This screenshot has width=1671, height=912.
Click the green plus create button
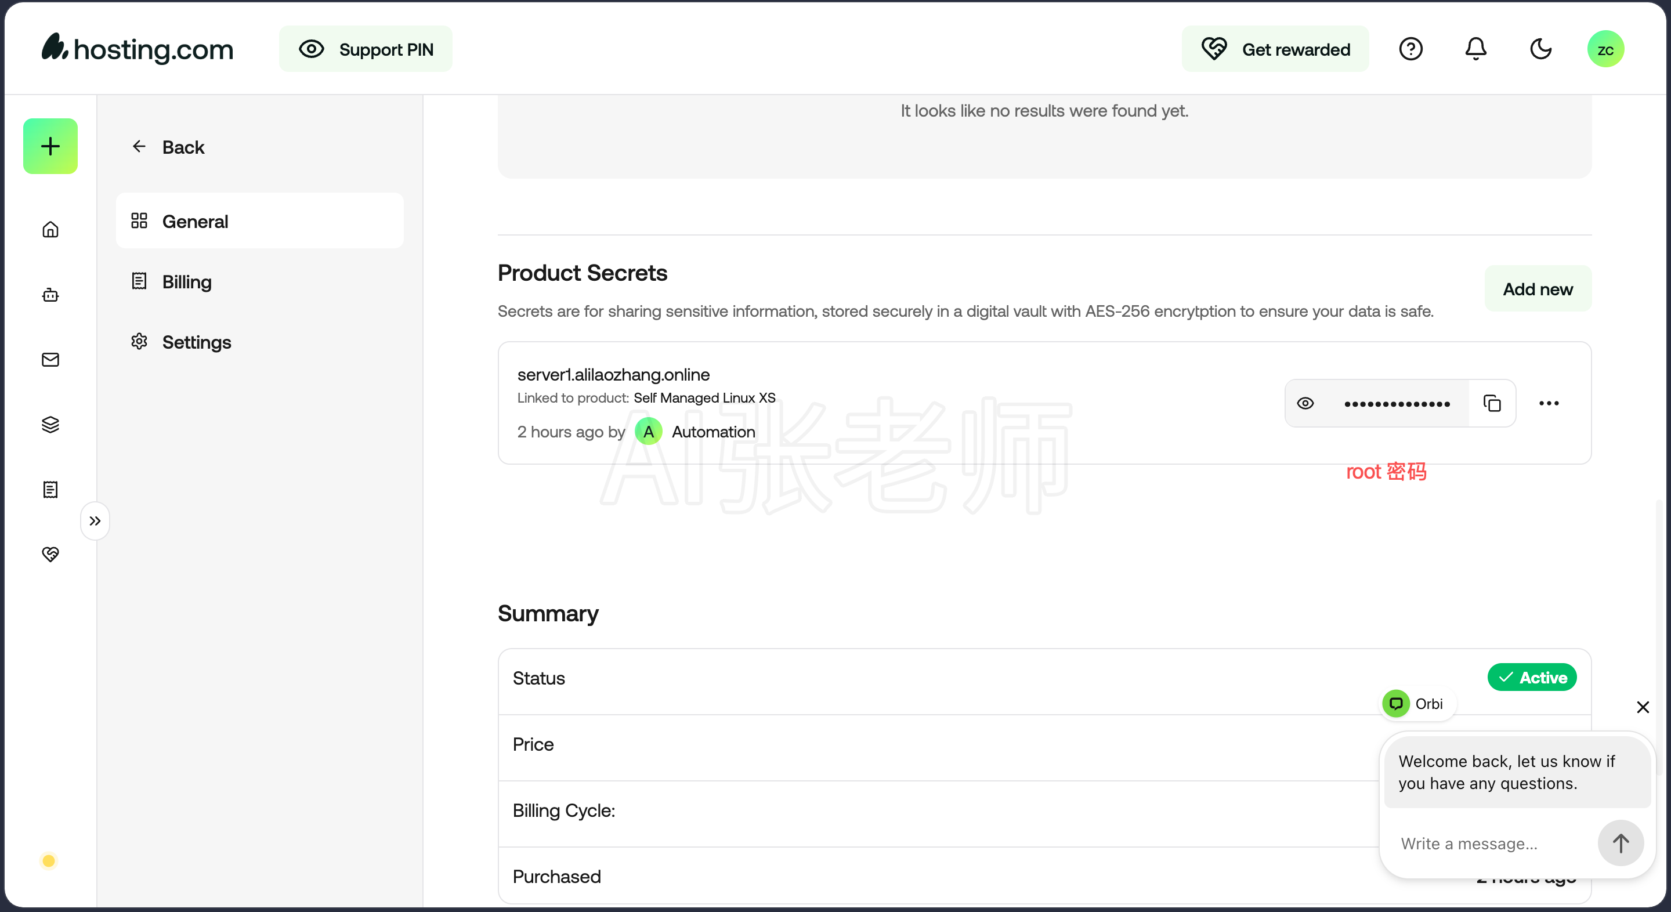tap(50, 146)
